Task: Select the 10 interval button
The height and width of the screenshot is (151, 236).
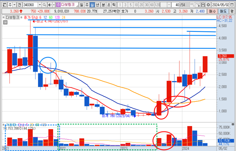Action: [136, 5]
